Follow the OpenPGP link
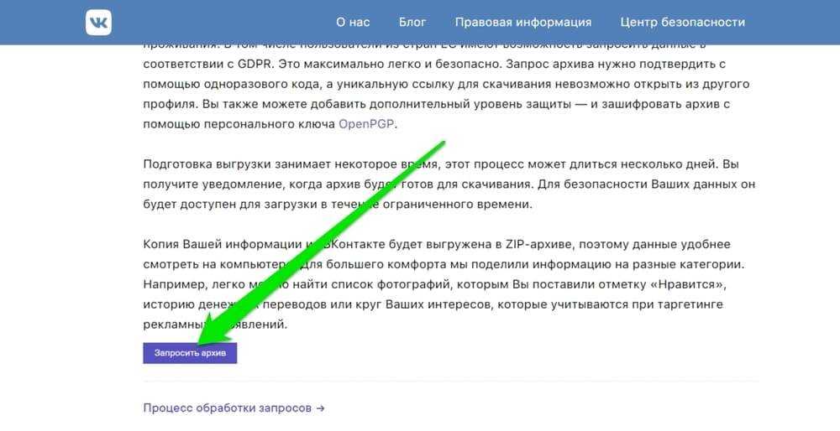 tap(366, 124)
